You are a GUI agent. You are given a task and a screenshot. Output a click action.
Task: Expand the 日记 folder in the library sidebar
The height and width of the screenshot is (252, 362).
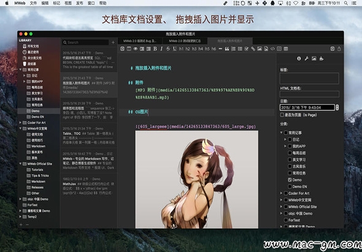tap(25, 75)
